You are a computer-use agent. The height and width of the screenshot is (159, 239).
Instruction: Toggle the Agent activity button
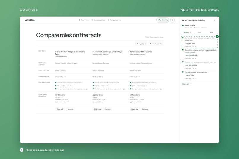click(162, 20)
